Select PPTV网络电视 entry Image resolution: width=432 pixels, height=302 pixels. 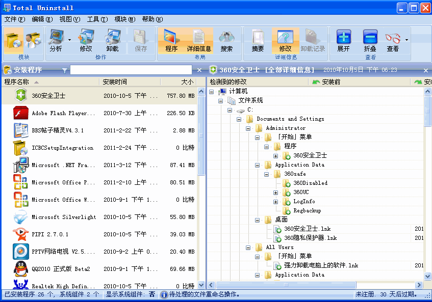[99, 252]
